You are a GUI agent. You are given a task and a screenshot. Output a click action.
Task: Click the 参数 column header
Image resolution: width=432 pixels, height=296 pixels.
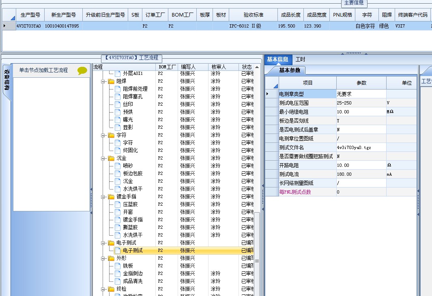coord(361,83)
